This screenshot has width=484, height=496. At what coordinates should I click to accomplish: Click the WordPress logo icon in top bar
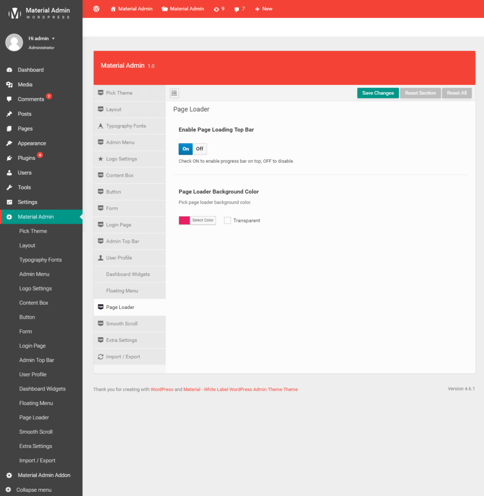coord(97,9)
